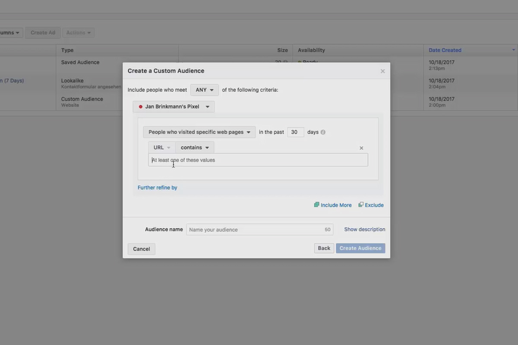Open Jan Brinkmann's Pixel dropdown
Screen dimensions: 518x345
(174, 107)
